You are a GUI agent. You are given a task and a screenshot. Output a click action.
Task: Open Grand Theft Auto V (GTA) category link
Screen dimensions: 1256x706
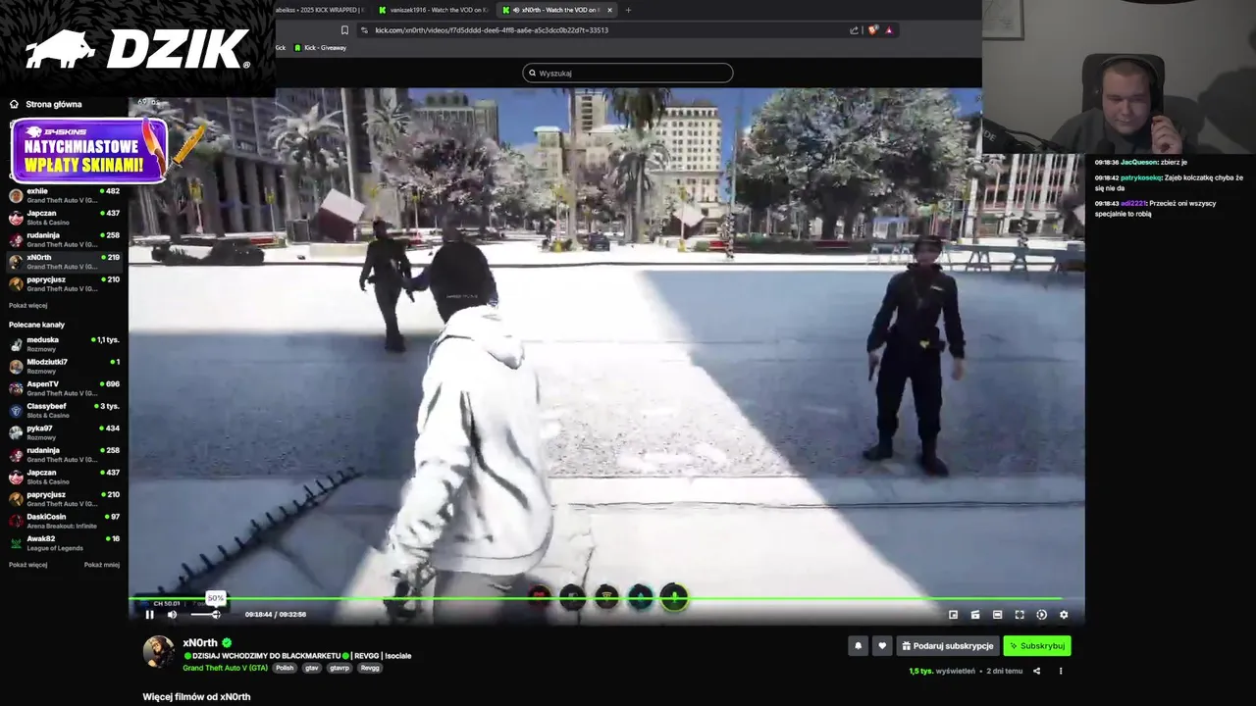tap(225, 668)
